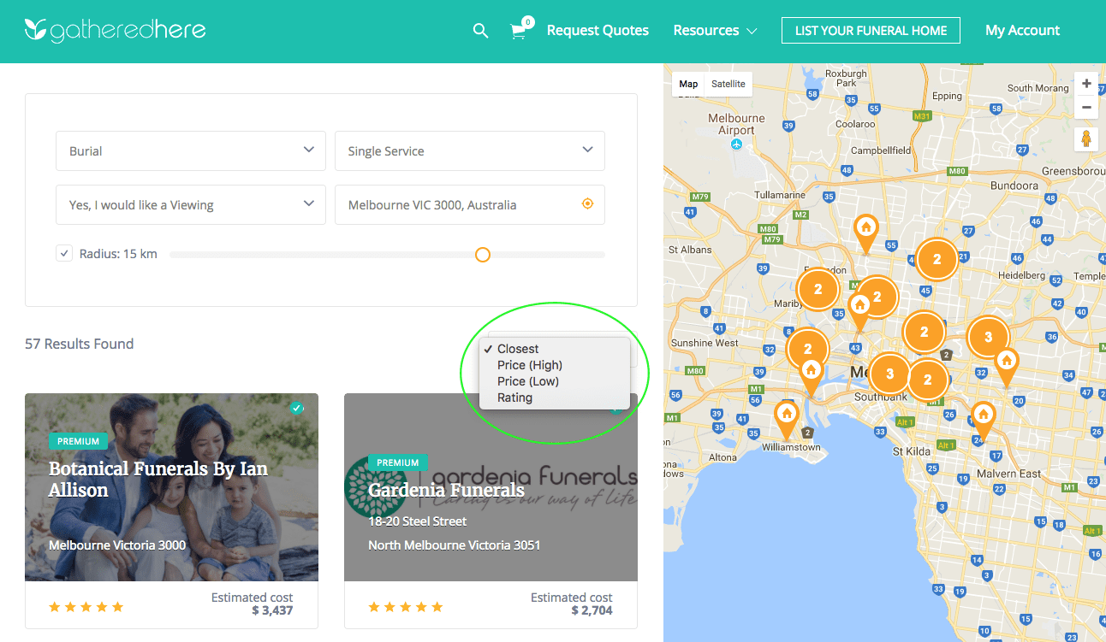Click the star rating on Botanical Funerals card
Image resolution: width=1106 pixels, height=642 pixels.
click(x=86, y=607)
